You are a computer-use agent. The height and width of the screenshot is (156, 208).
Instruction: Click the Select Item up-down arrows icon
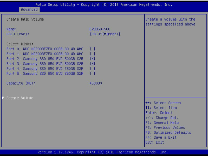147,108
